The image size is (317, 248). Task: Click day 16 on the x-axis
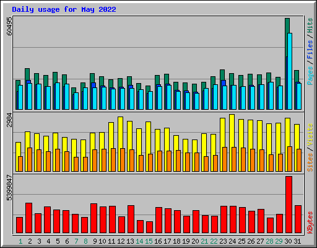(x=158, y=241)
